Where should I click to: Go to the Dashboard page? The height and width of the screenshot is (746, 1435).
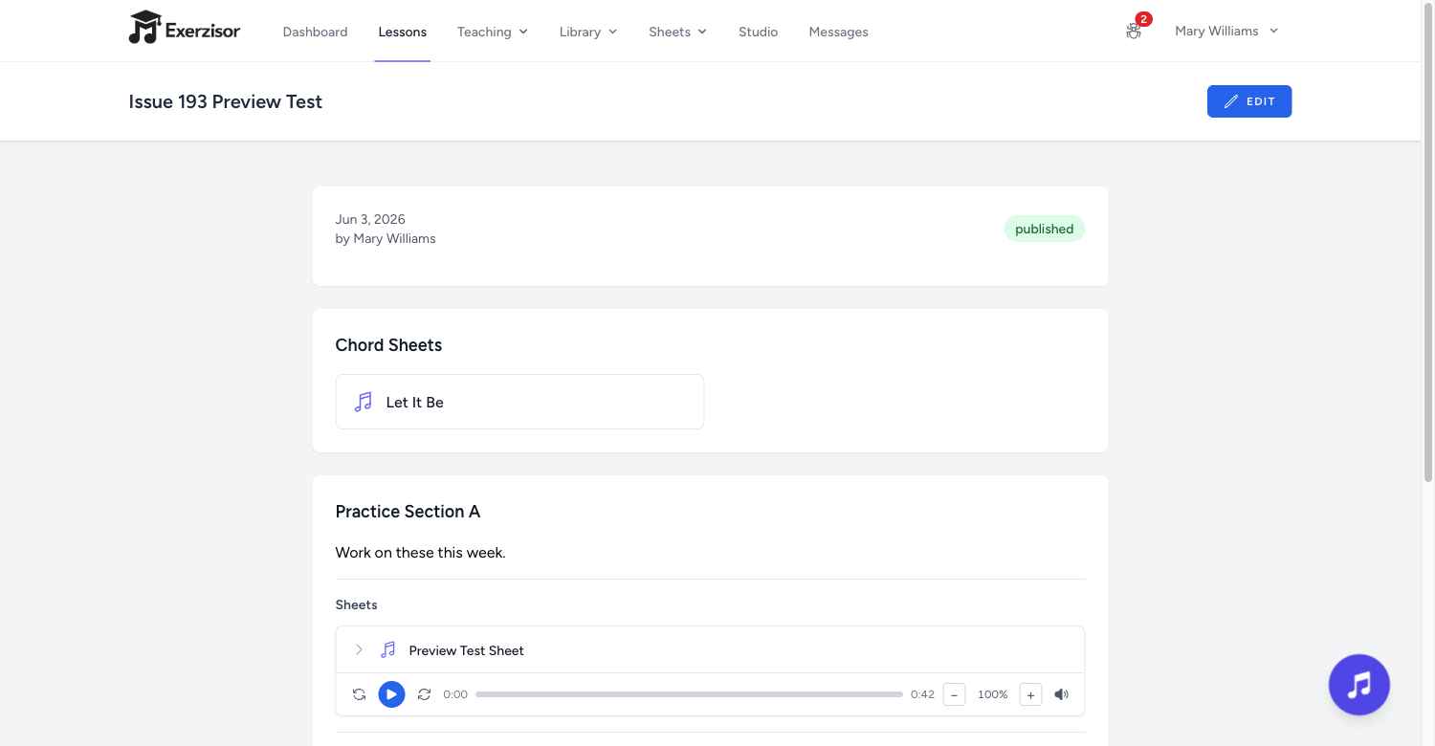pos(315,32)
